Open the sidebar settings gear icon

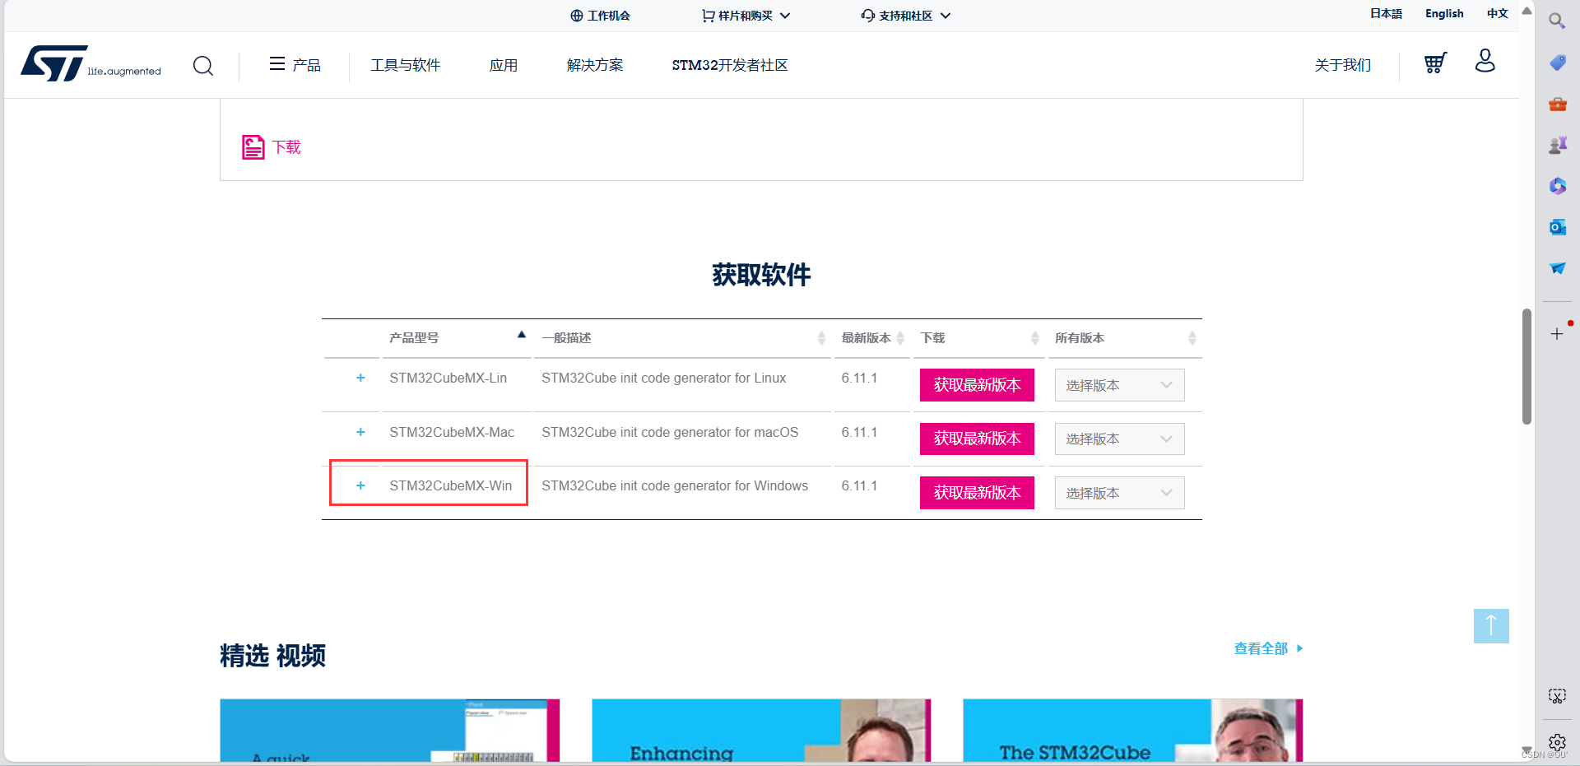[1557, 742]
